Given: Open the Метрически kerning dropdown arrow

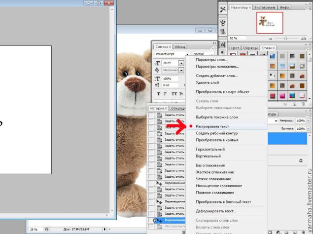Looking at the screenshot, I should (x=181, y=70).
